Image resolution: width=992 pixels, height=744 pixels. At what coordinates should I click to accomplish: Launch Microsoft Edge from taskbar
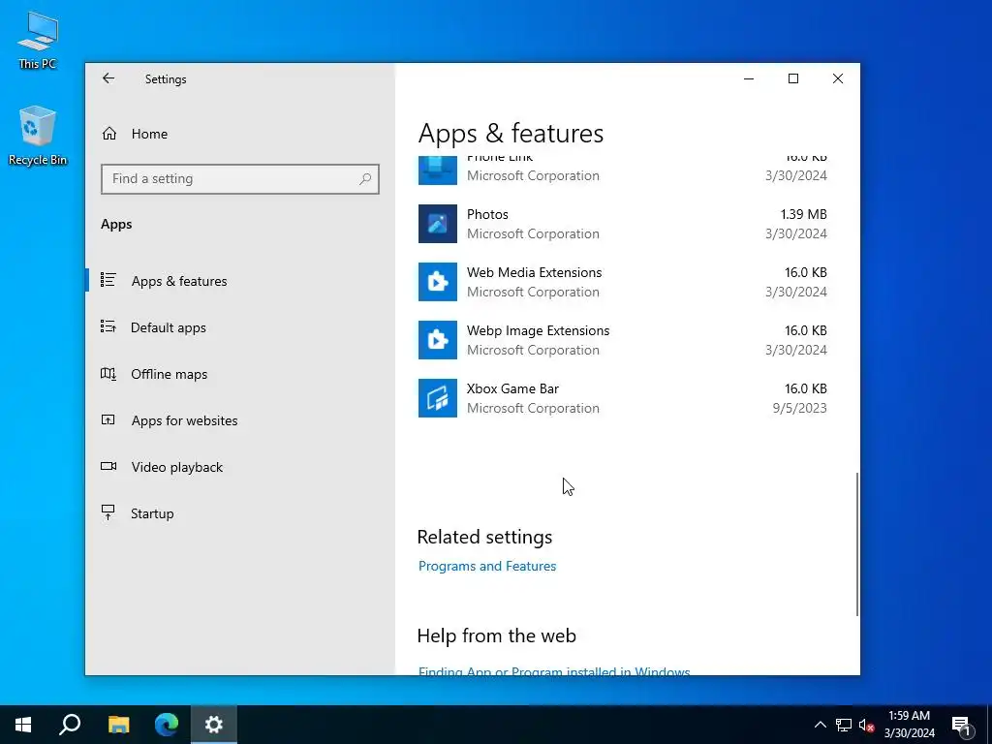167,725
